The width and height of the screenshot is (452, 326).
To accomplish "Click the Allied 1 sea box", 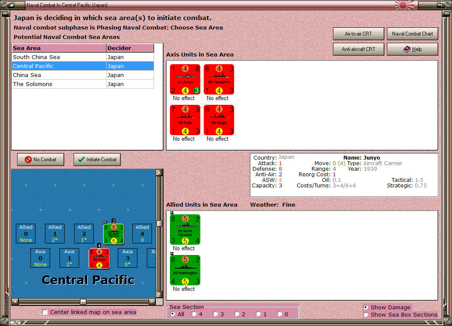I will click(x=55, y=234).
